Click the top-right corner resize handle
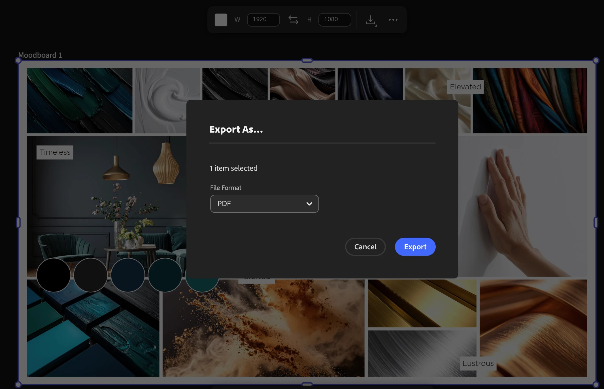Viewport: 604px width, 389px height. coord(596,60)
